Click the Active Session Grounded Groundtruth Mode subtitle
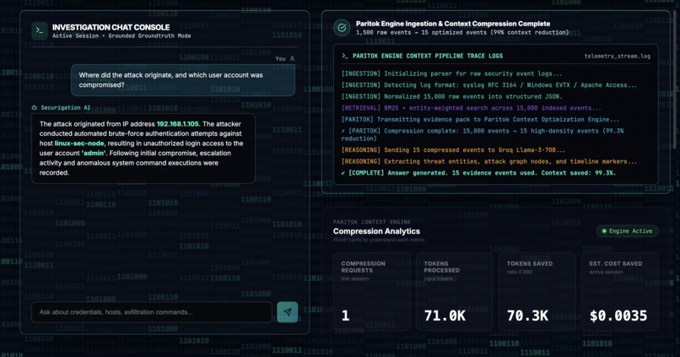This screenshot has width=680, height=357. 121,36
